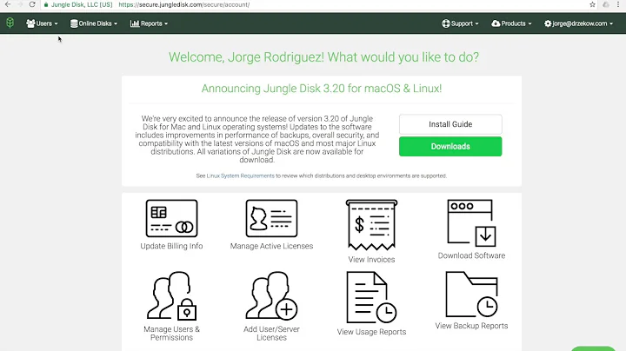Viewport: 626px width, 351px height.
Task: Bookmark this page with the star icon
Action: click(x=592, y=4)
